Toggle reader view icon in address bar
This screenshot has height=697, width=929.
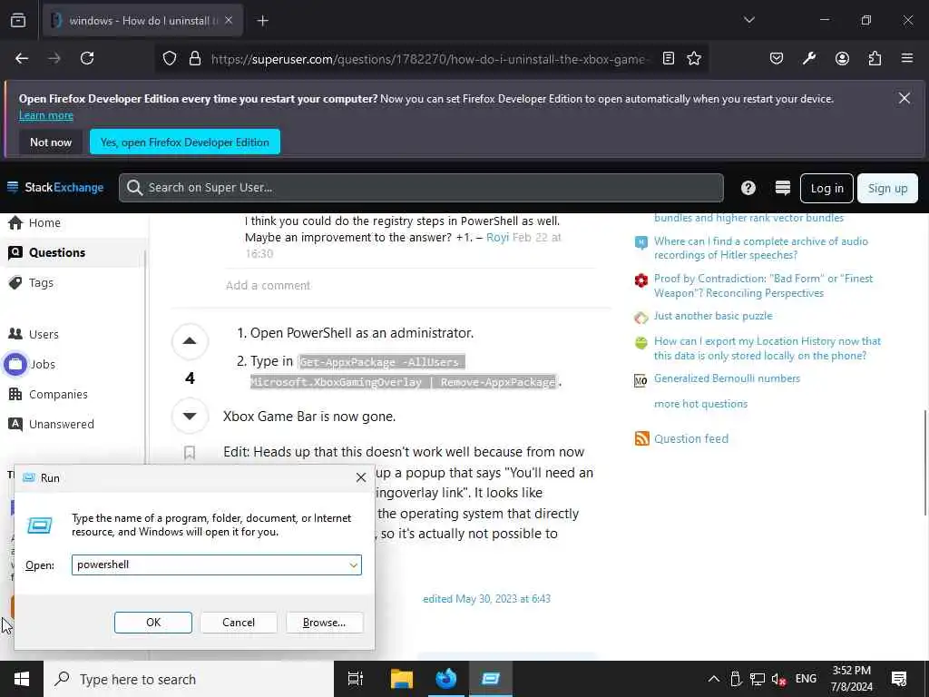[x=669, y=58]
